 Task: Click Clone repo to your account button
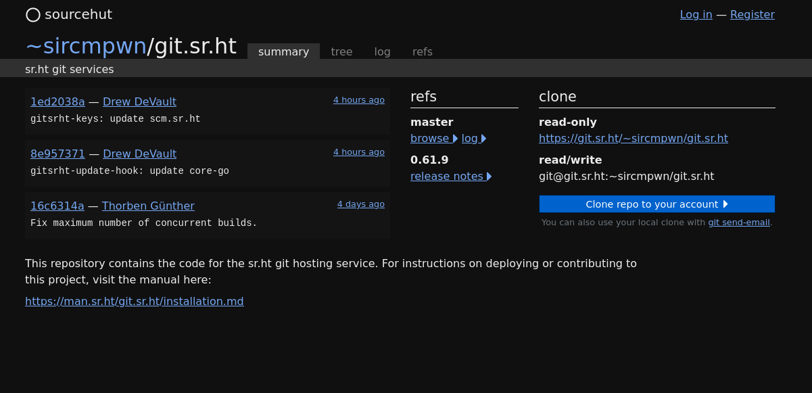tap(656, 204)
